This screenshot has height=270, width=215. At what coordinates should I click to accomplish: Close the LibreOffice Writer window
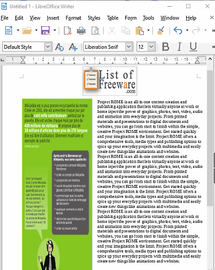coord(207,6)
